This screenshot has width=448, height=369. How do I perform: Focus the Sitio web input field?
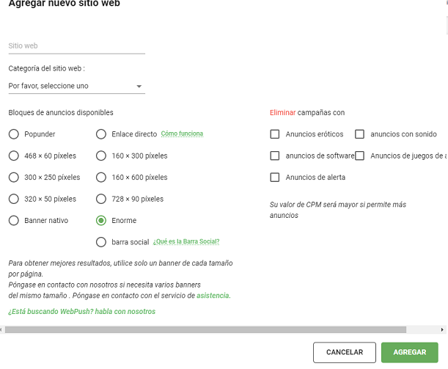click(x=76, y=46)
